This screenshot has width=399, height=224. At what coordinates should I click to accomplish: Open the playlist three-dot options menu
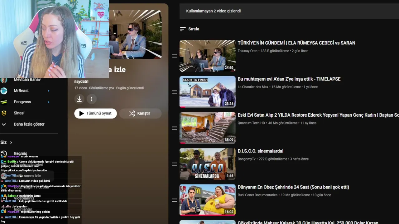point(92,99)
